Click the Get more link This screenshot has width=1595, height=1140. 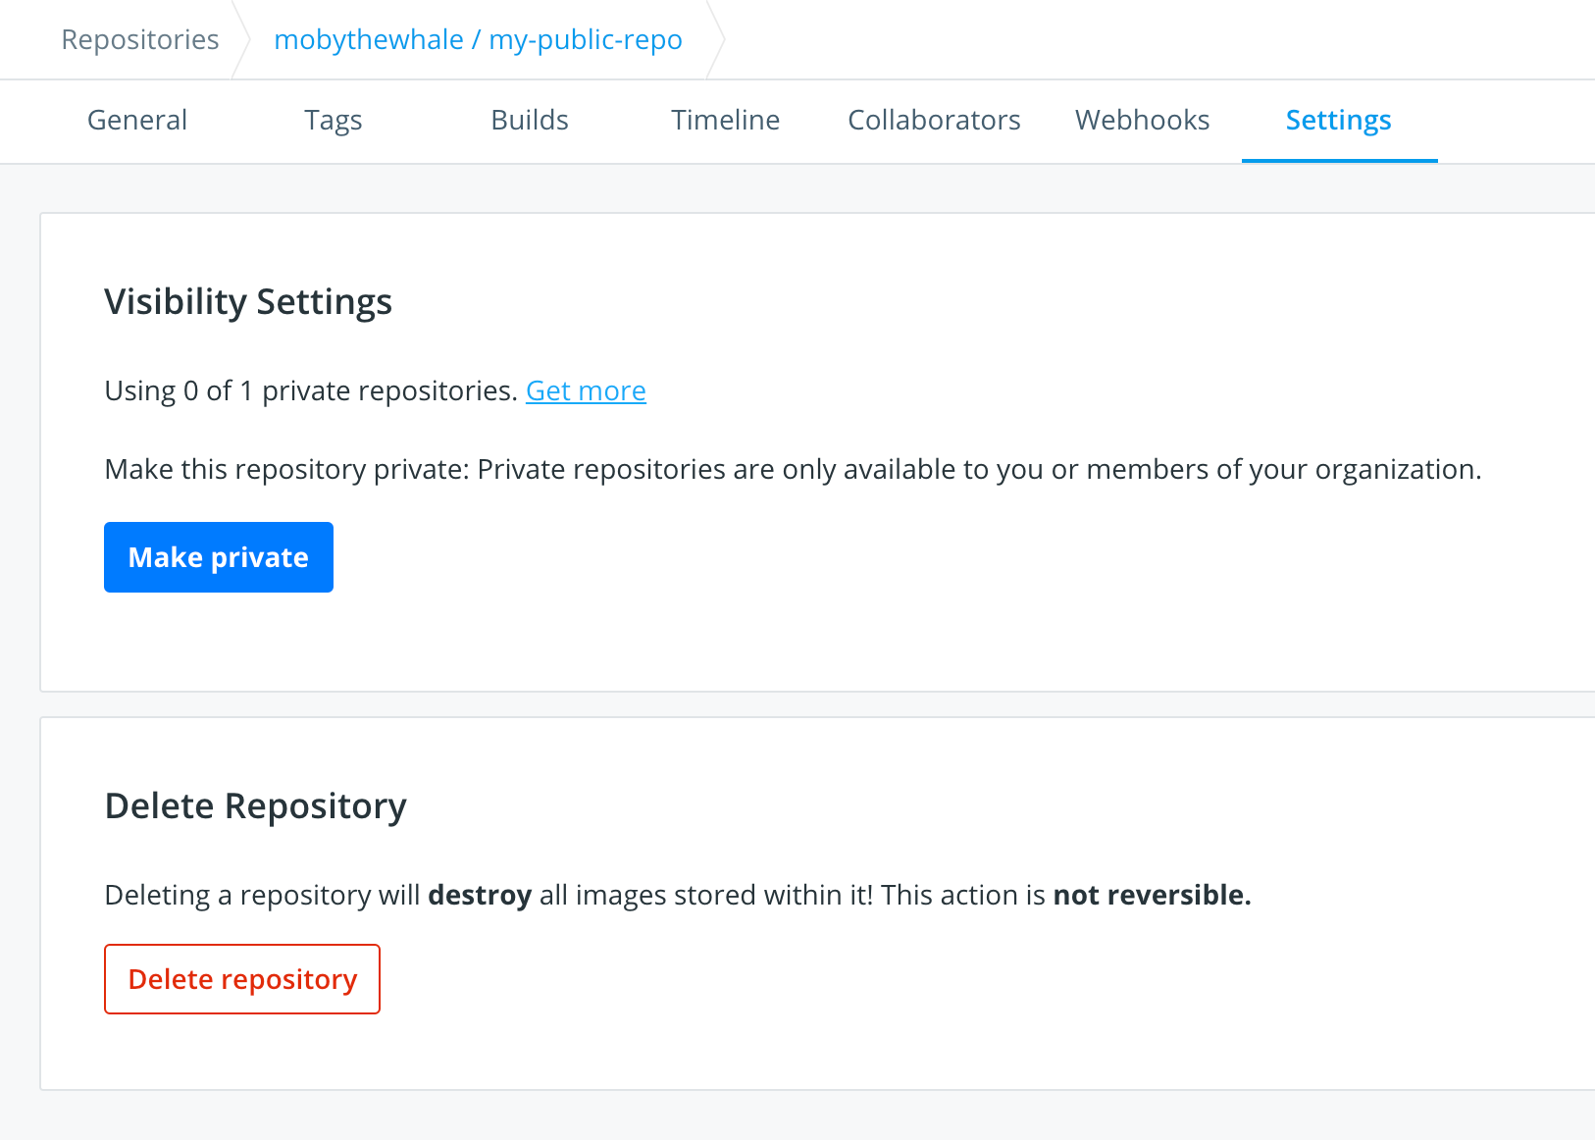pos(586,390)
